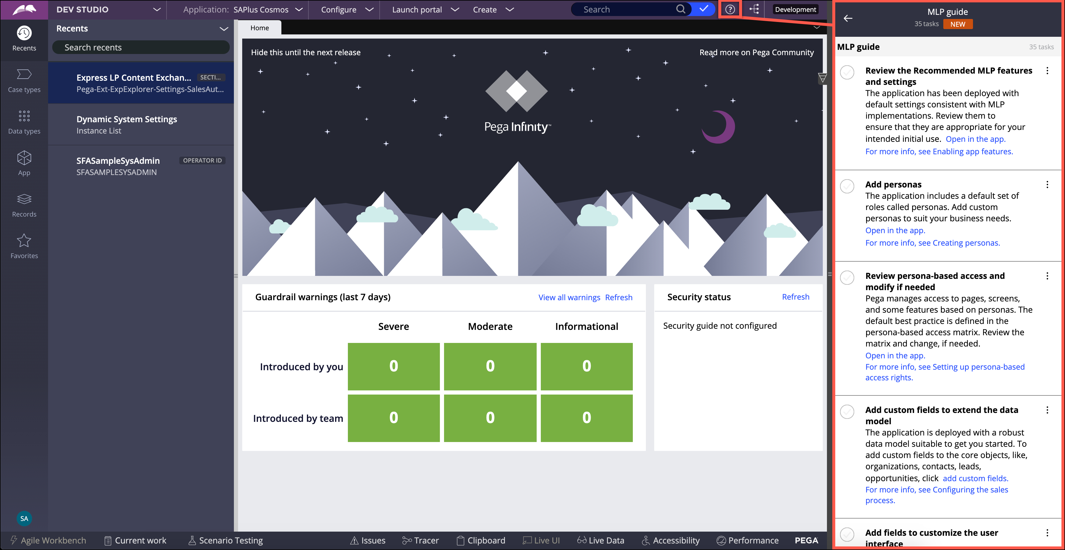Toggle Live UI in toolbar

(x=541, y=540)
